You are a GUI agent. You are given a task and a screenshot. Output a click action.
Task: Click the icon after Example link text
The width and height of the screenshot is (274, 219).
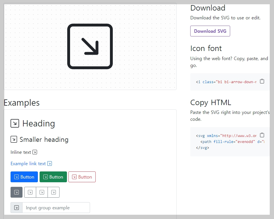tap(50, 163)
